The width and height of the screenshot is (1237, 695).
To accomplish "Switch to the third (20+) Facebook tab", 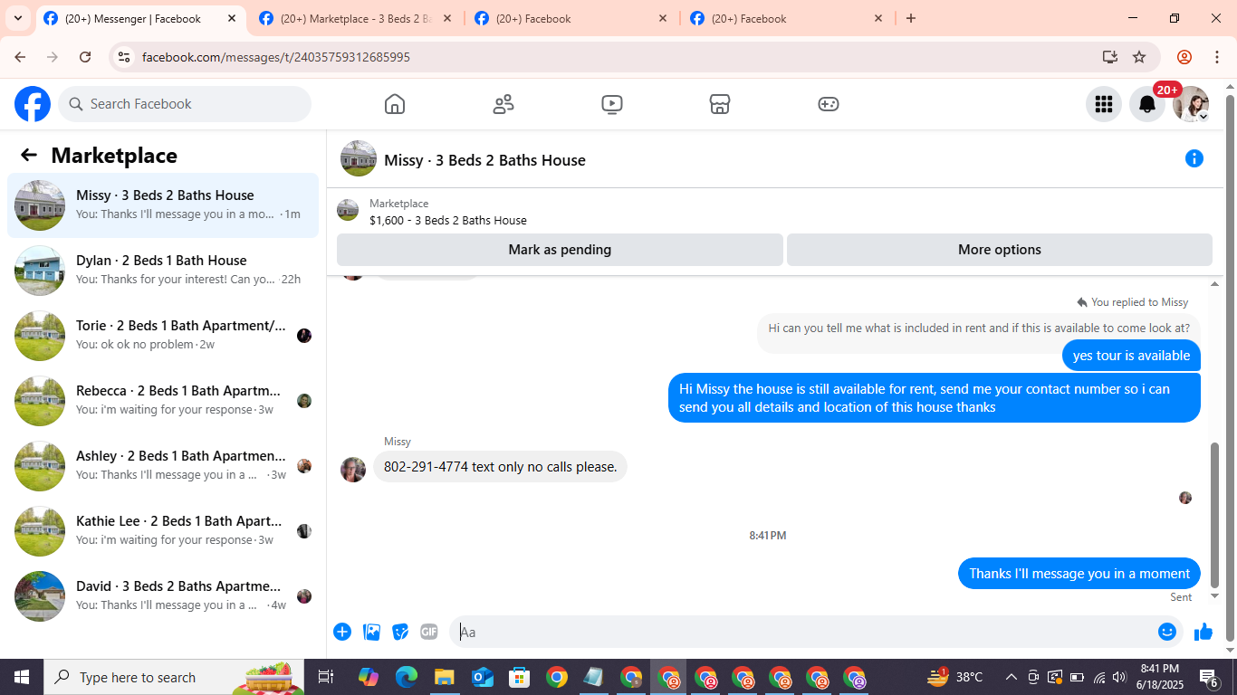I will coord(571,19).
